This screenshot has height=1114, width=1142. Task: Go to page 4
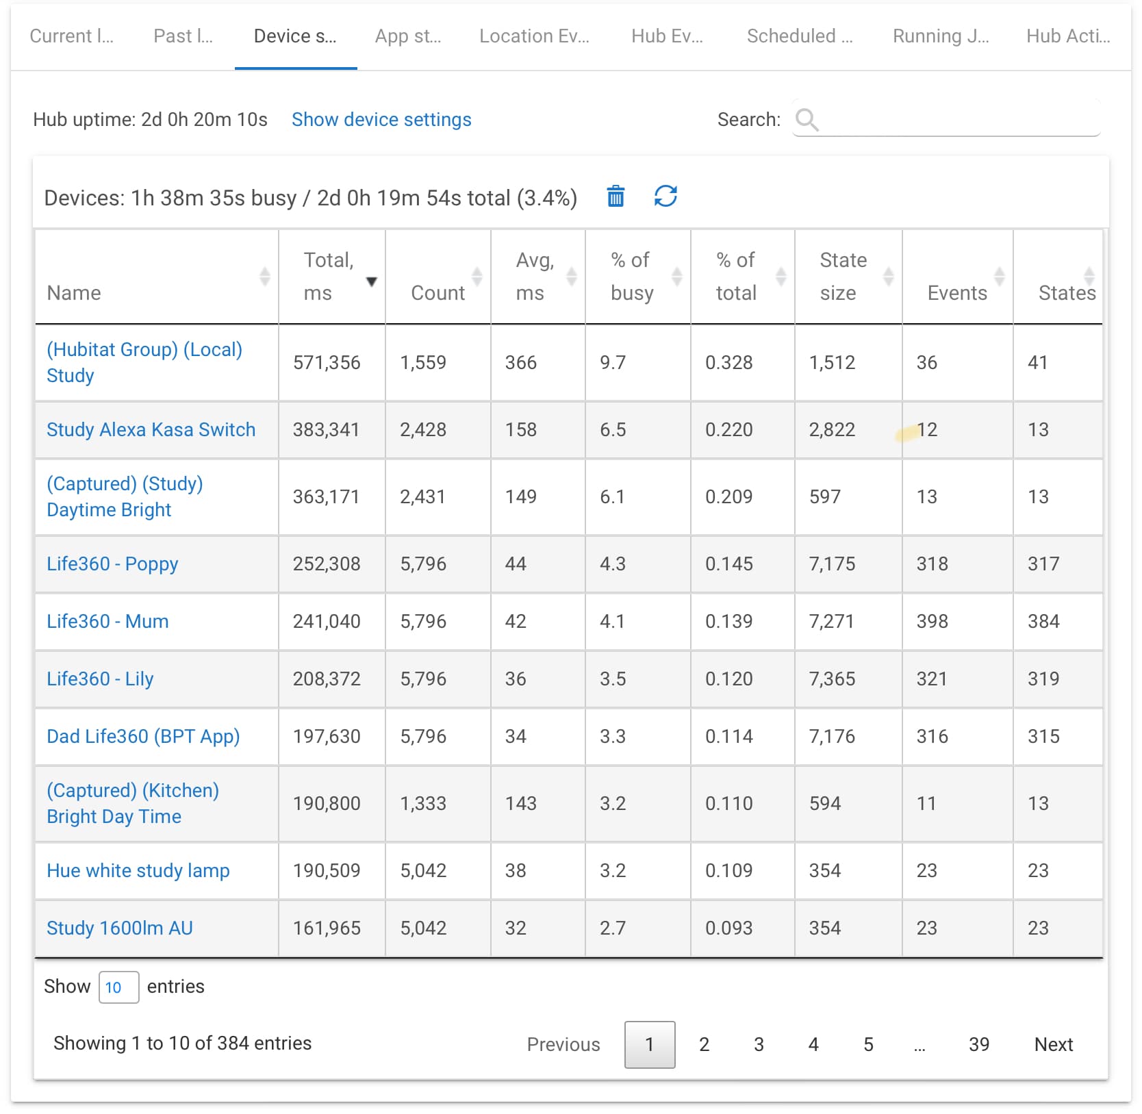coord(813,1045)
